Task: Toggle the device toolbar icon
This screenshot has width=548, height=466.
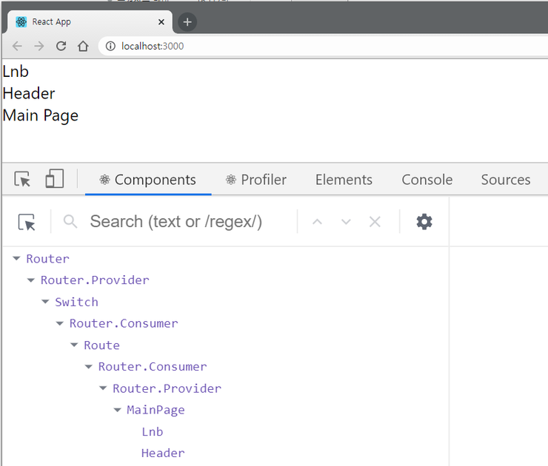Action: pyautogui.click(x=55, y=179)
